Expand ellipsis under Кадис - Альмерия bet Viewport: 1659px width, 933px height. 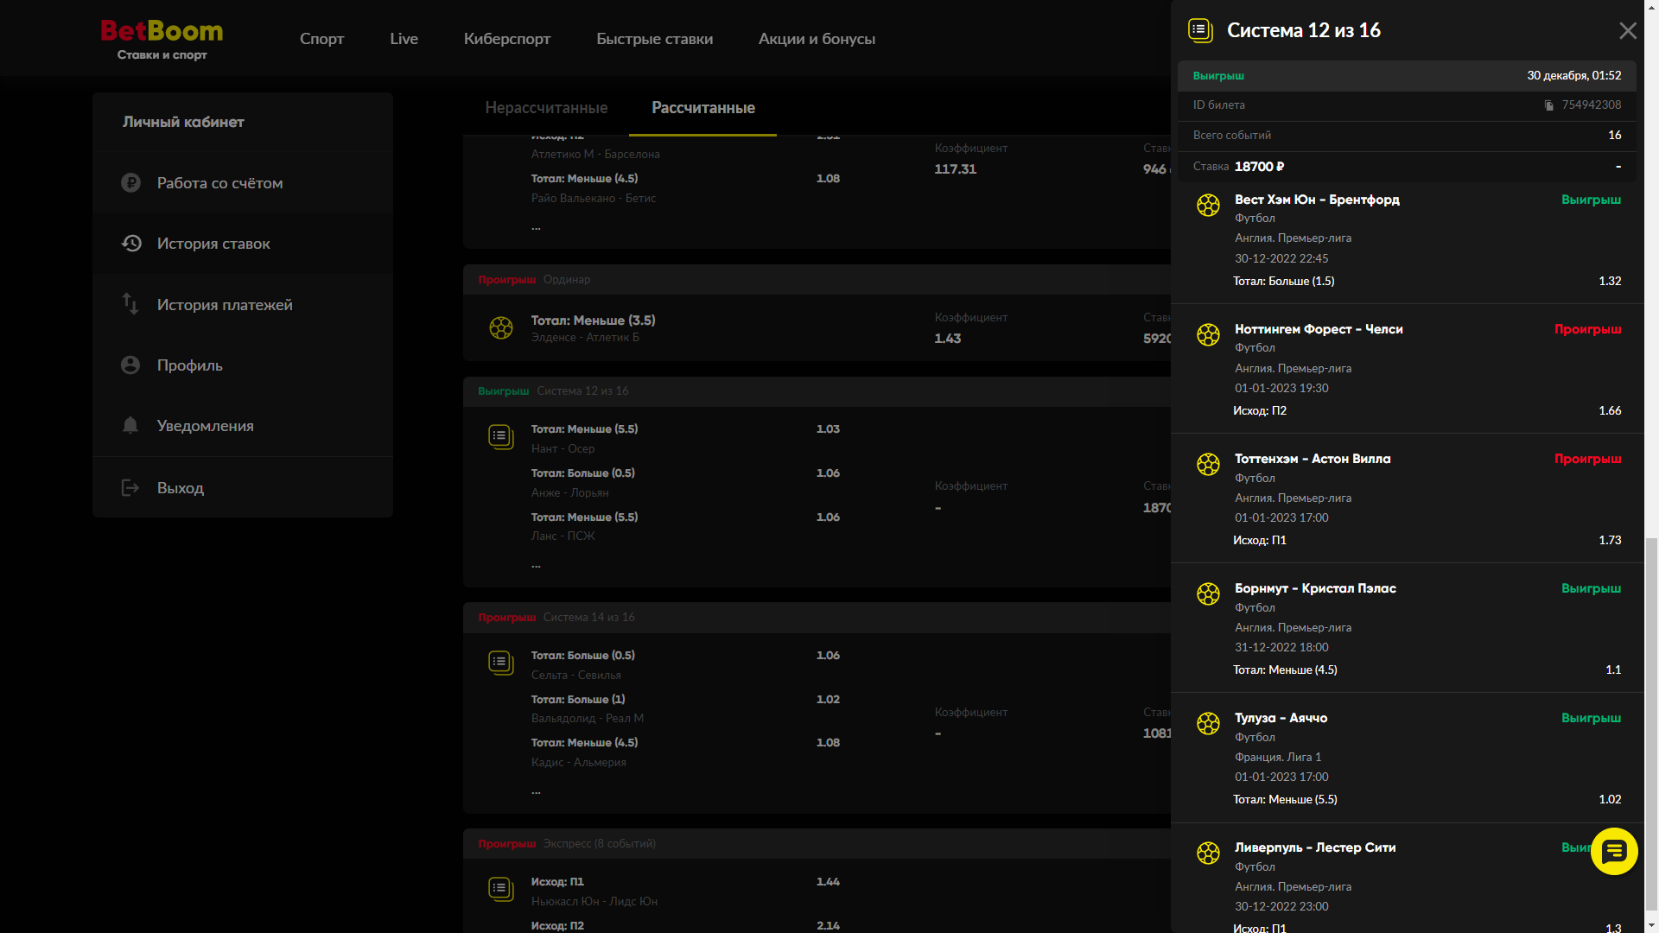click(x=536, y=792)
